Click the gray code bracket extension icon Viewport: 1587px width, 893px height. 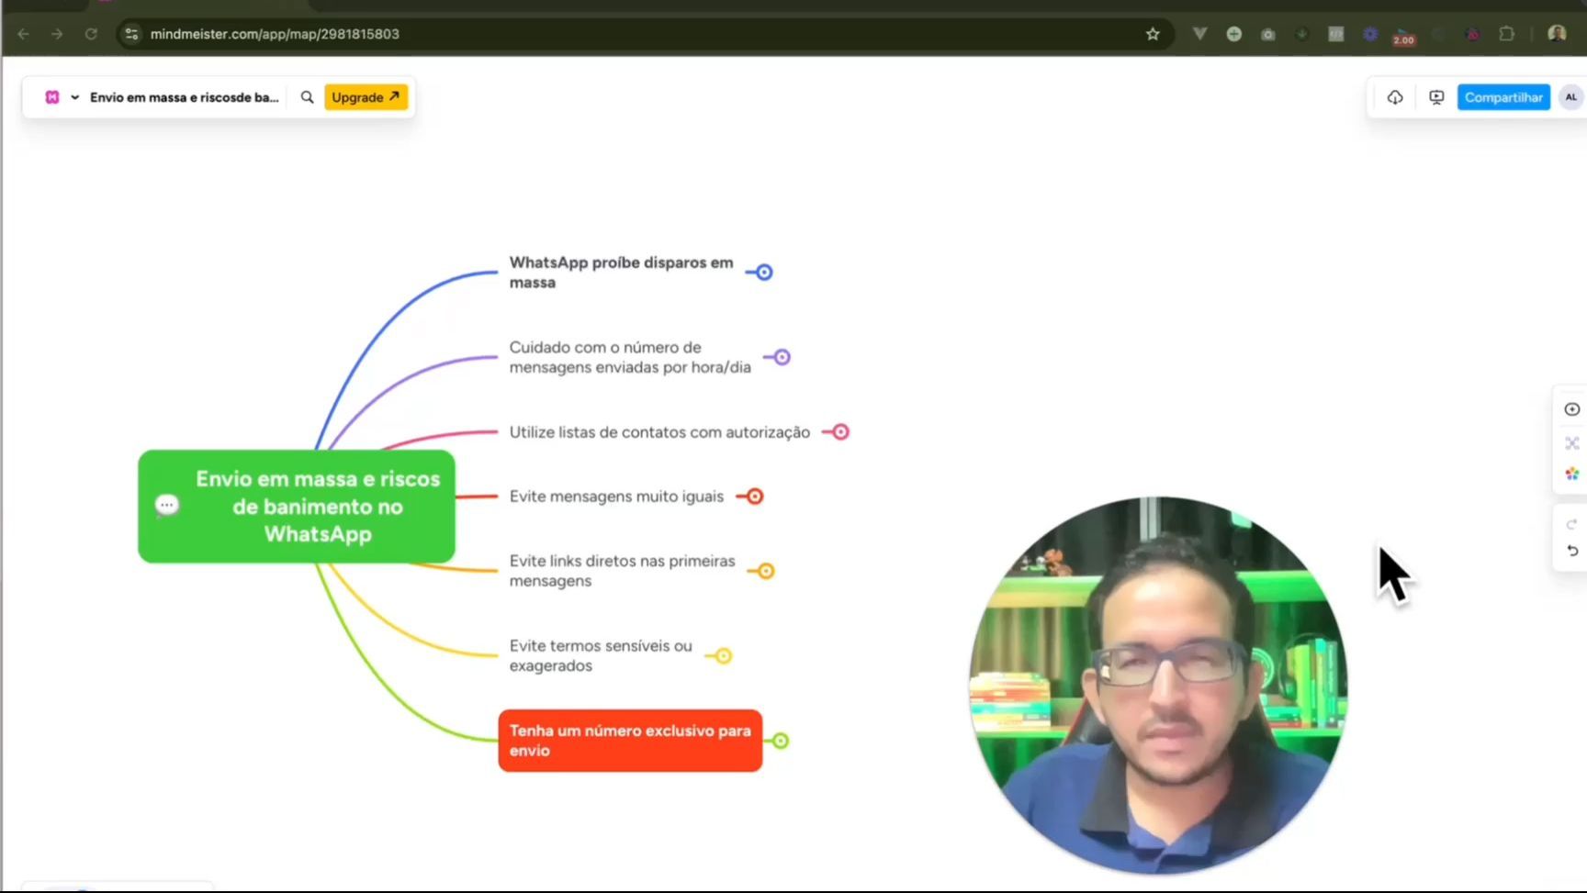click(x=1335, y=34)
